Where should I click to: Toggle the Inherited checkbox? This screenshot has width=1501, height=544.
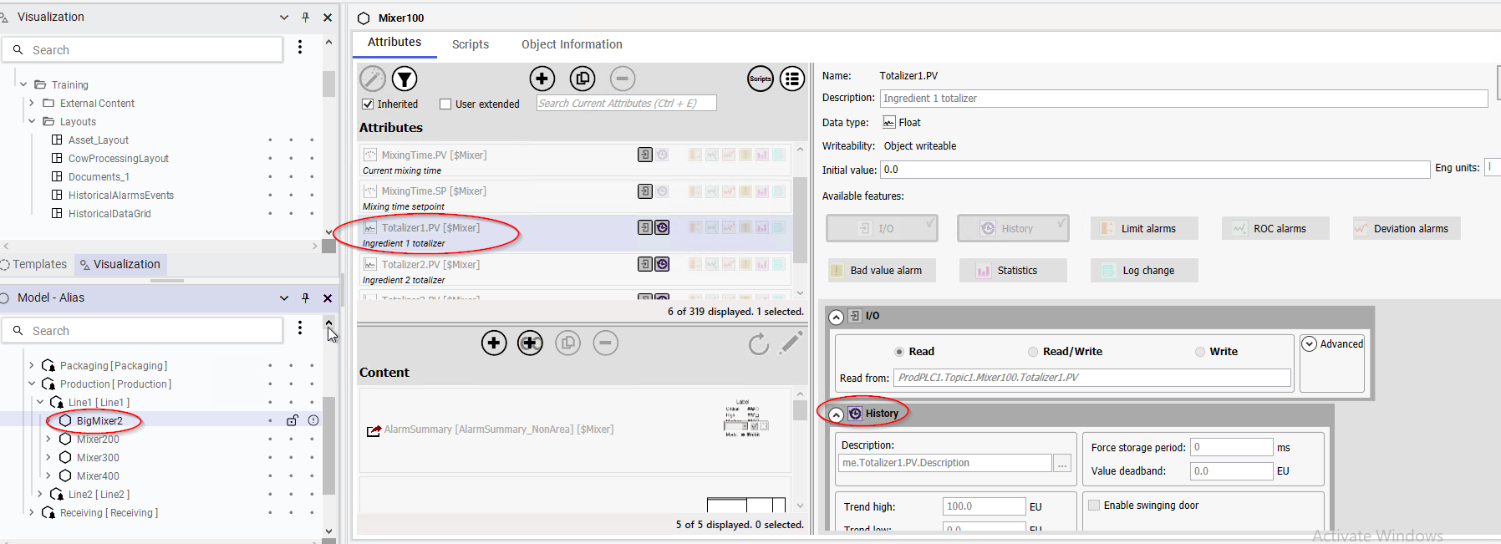click(367, 104)
